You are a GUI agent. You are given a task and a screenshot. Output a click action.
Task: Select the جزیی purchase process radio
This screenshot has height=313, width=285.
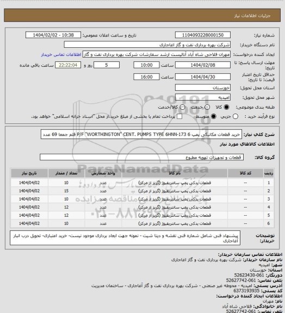coord(236,117)
